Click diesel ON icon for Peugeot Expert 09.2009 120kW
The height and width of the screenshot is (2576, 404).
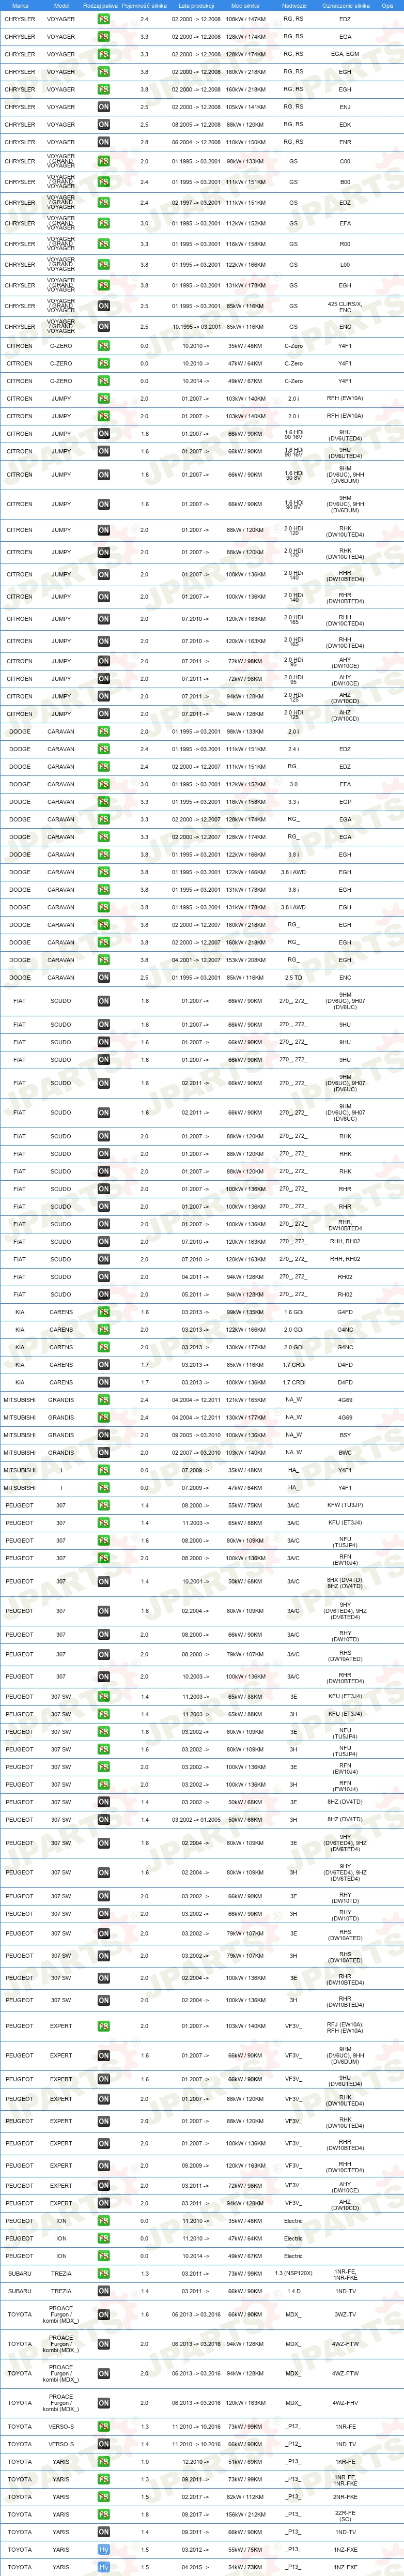pos(104,2166)
